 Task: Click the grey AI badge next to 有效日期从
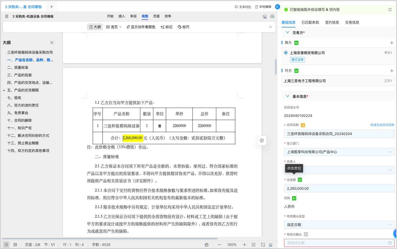tap(306, 234)
